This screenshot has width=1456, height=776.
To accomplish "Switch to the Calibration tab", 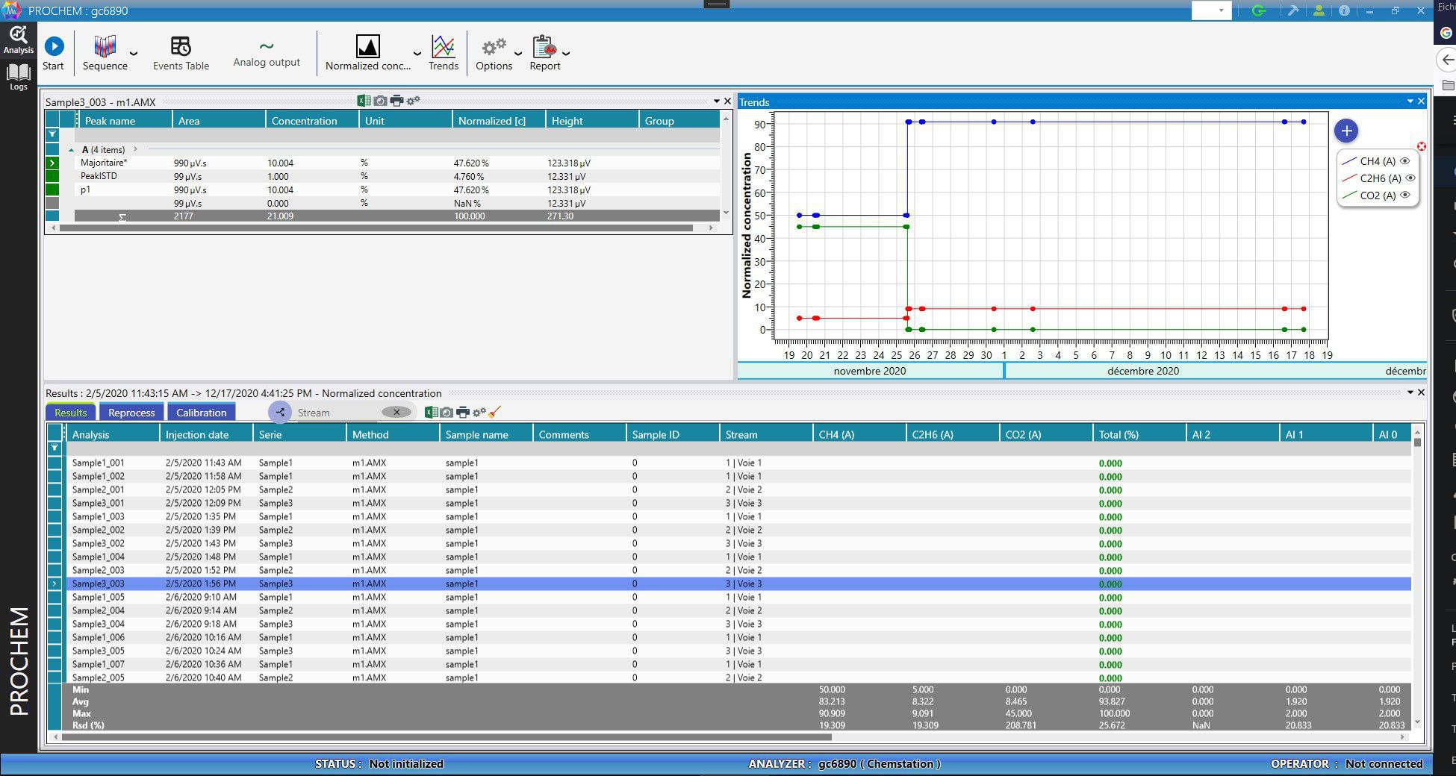I will [x=202, y=412].
